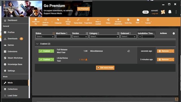Open the Endorsed filter Select dropdown
181x102 pixels.
click(x=128, y=37)
